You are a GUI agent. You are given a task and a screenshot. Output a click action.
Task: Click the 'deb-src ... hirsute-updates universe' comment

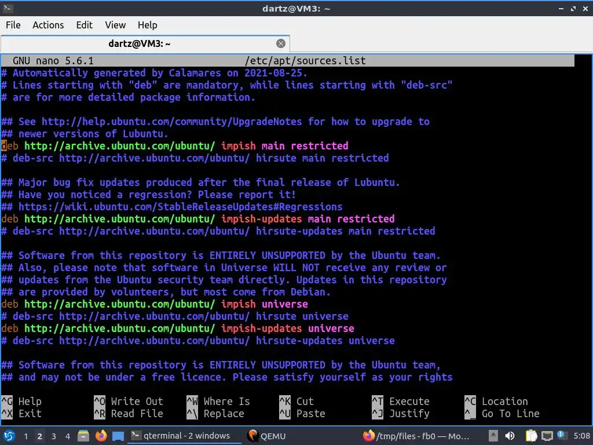(x=198, y=341)
